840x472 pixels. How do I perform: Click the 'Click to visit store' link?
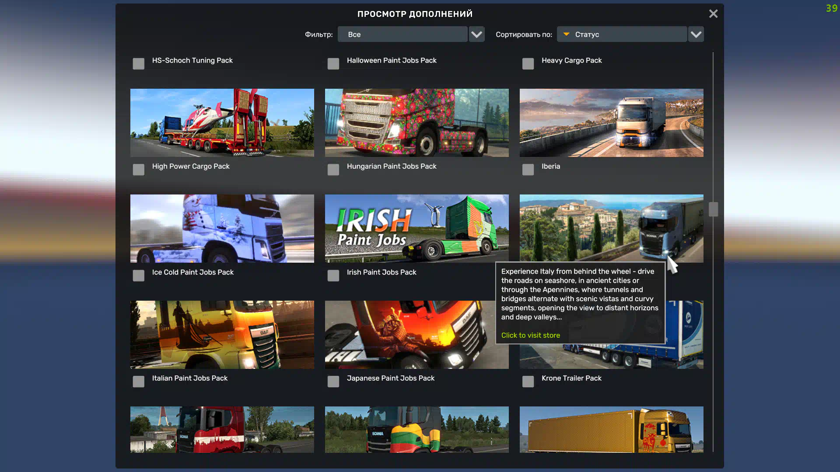point(530,335)
